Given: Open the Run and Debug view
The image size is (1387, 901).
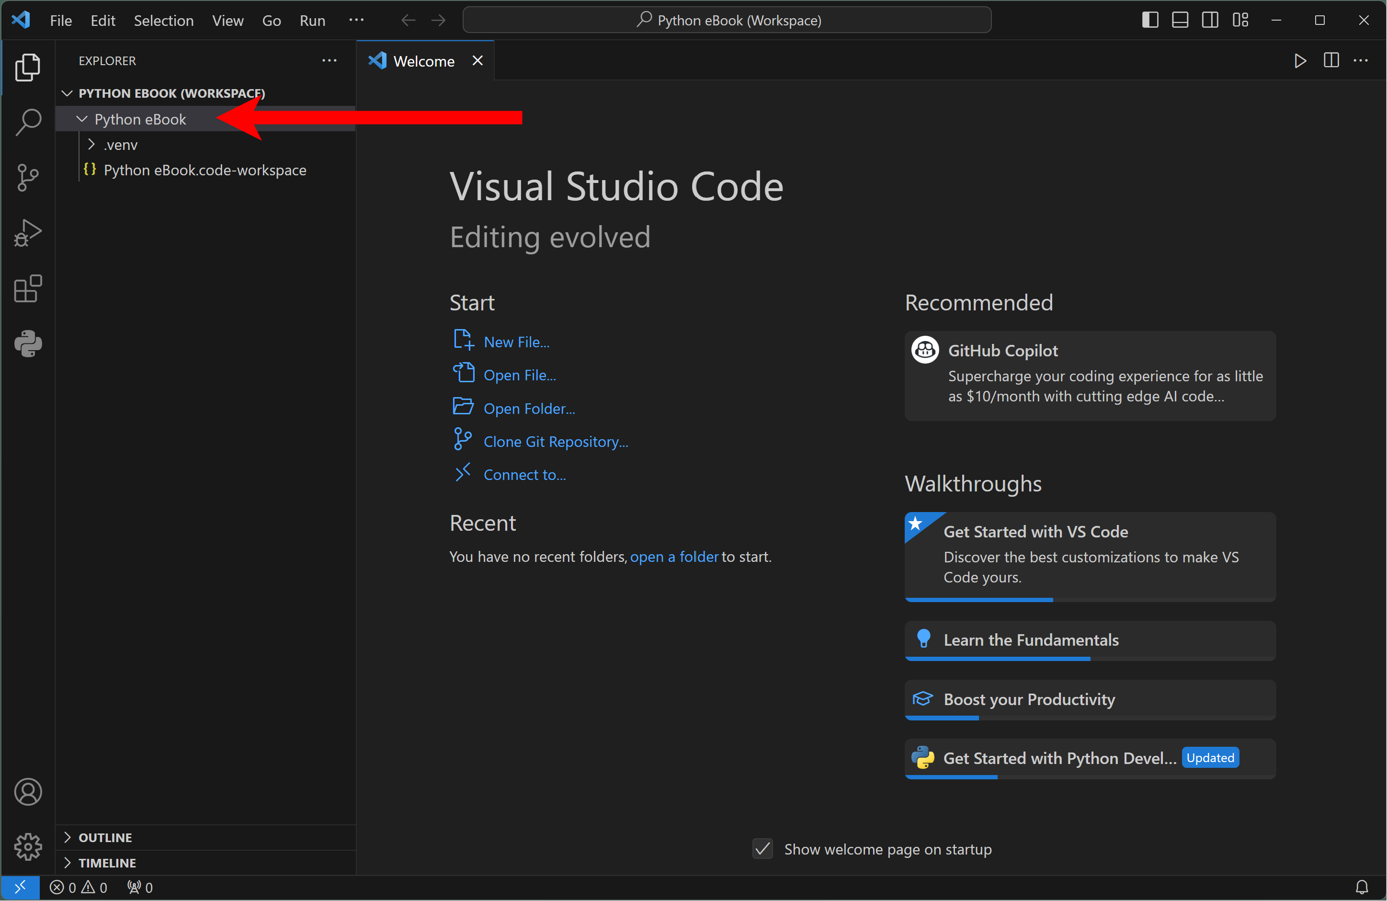Looking at the screenshot, I should click(x=27, y=233).
